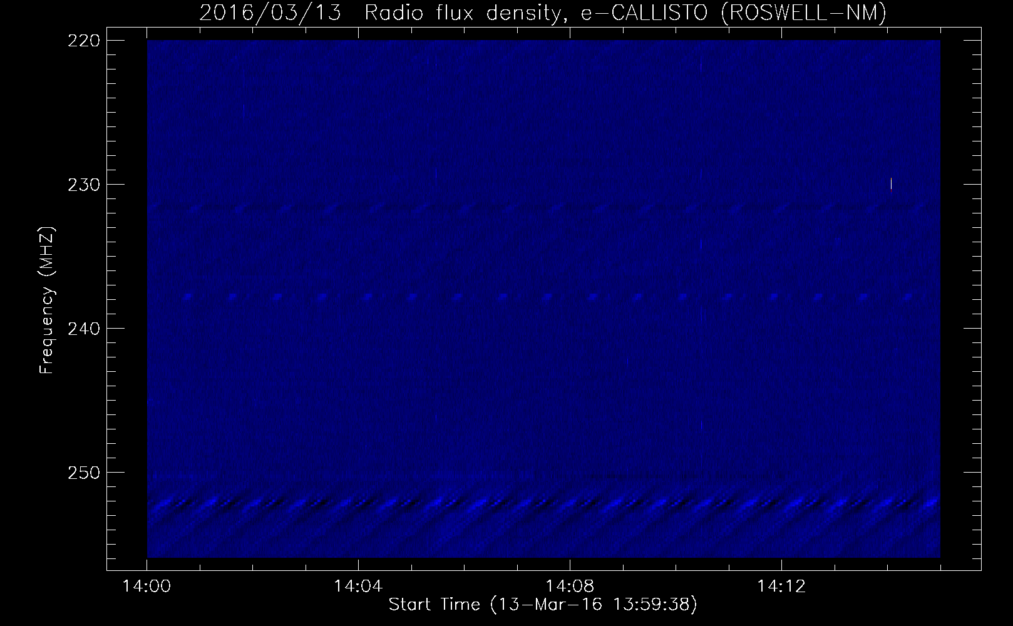Click the 220 frequency tick label
Image resolution: width=1013 pixels, height=626 pixels.
(83, 40)
